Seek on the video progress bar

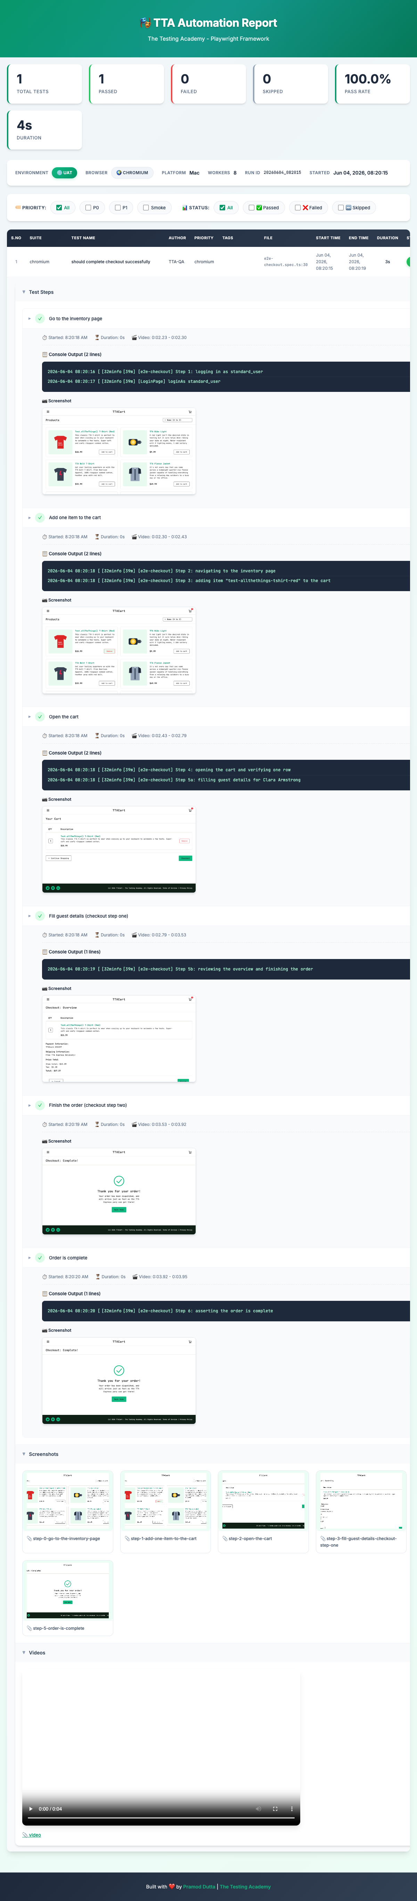coord(161,1818)
